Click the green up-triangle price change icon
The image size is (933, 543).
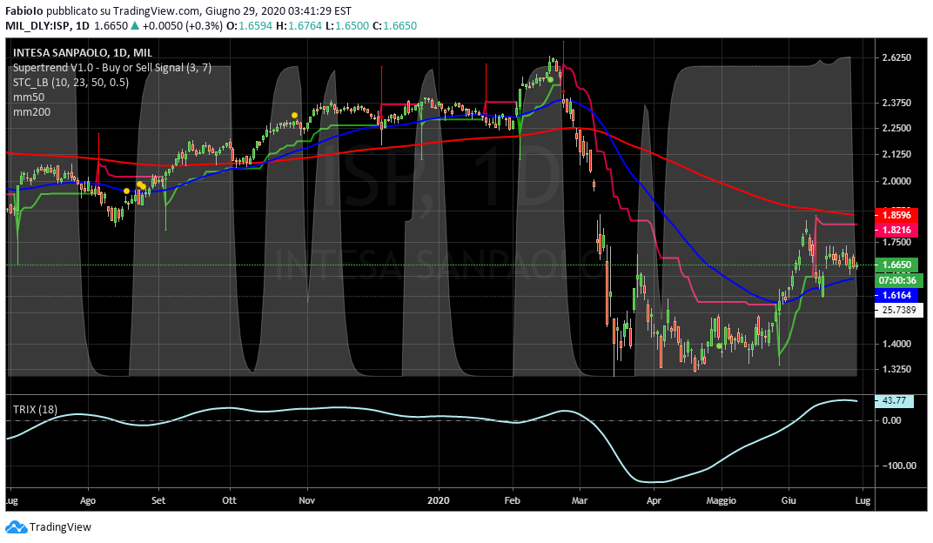click(135, 25)
